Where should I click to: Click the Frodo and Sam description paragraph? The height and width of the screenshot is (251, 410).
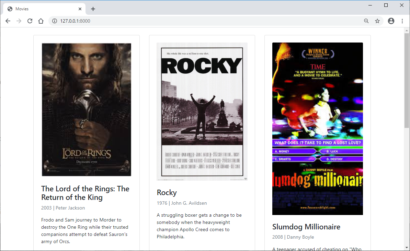coord(85,231)
